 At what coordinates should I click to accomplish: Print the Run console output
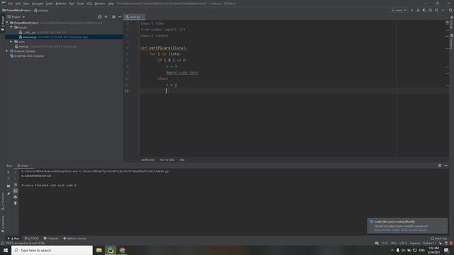point(16,197)
